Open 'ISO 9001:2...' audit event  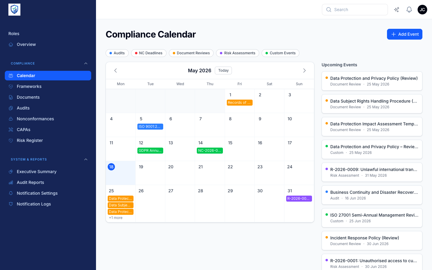[x=150, y=127]
